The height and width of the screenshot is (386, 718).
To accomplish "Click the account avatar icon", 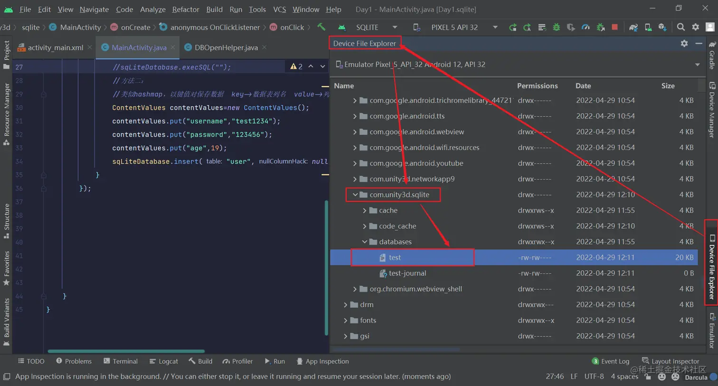I will (710, 27).
